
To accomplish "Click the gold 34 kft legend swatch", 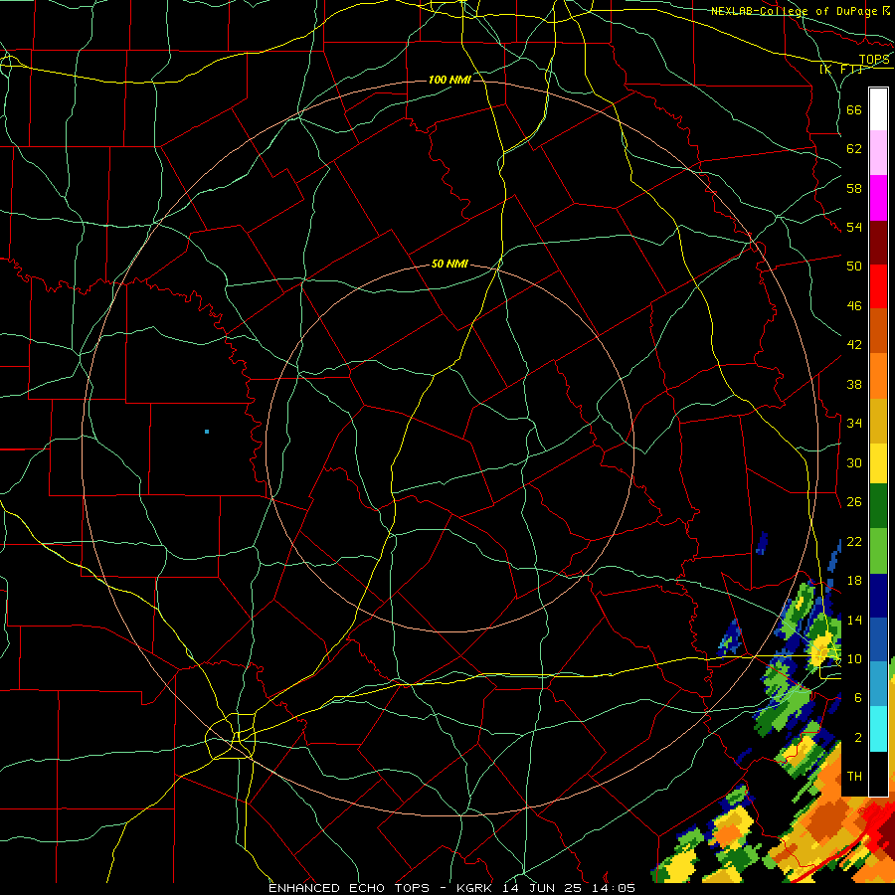I will 878,421.
